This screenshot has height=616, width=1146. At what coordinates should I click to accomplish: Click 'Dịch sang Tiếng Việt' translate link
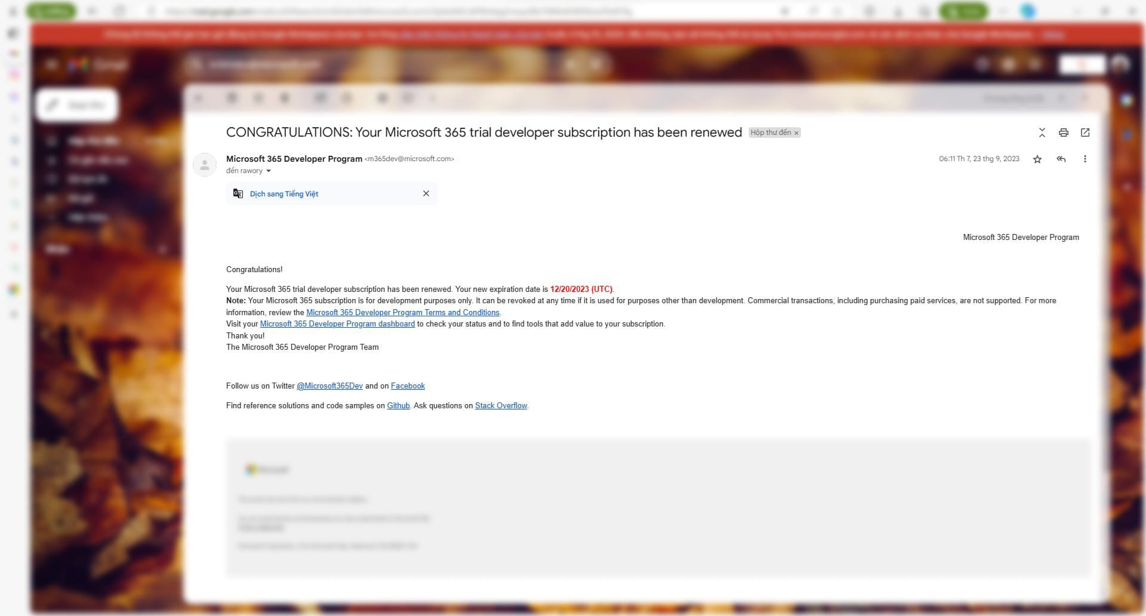coord(284,194)
